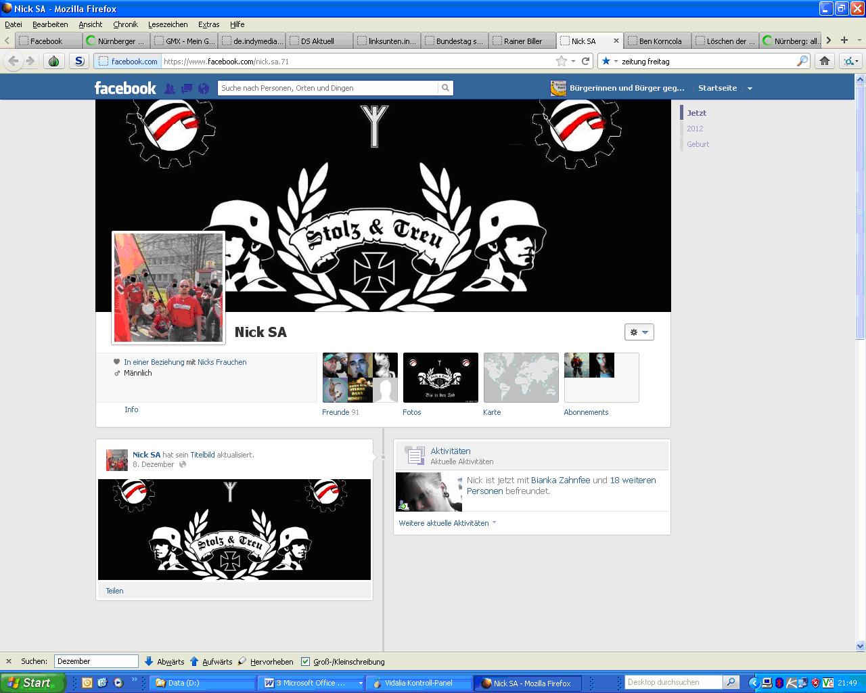Open Facebook friend requests icon

170,89
